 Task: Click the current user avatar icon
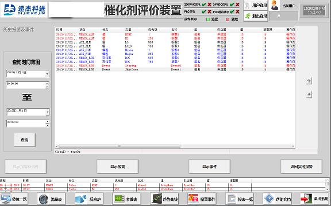[275, 5]
